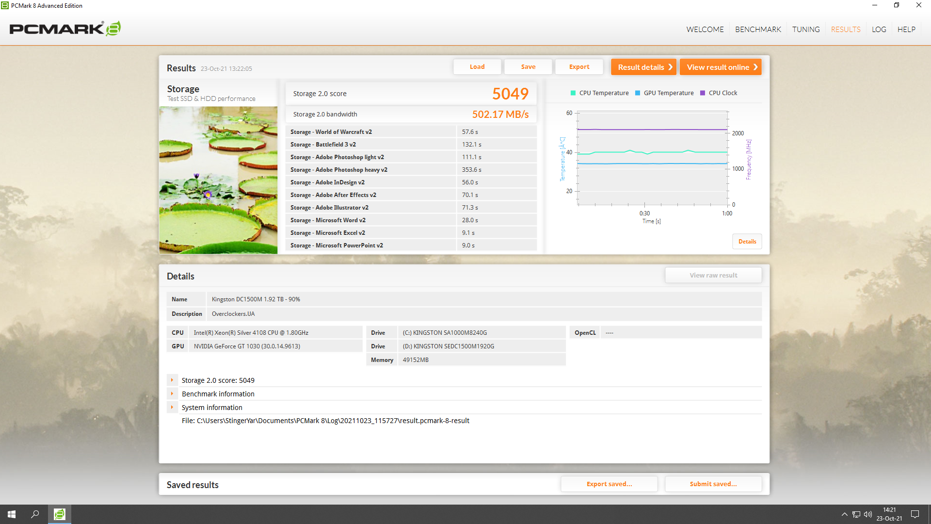The image size is (931, 524).
Task: Toggle the CPU Clock legend swatch
Action: (703, 93)
